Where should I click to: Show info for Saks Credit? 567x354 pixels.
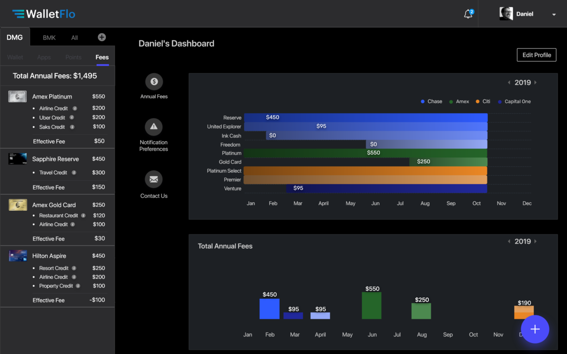point(72,127)
